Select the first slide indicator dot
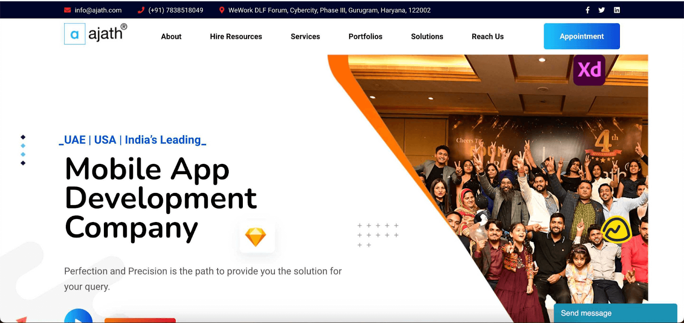 23,137
